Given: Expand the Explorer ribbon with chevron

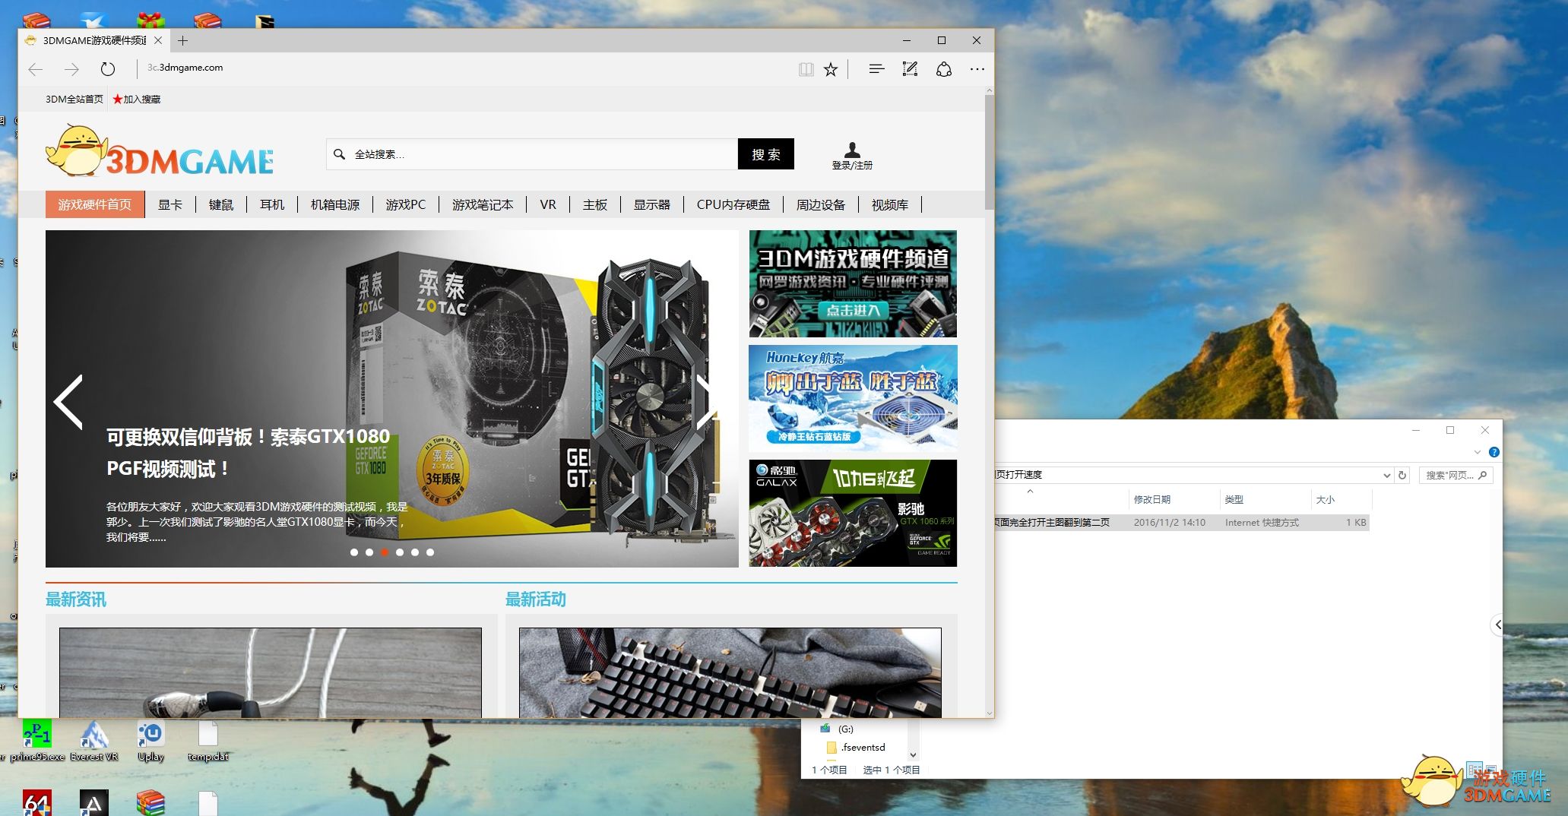Looking at the screenshot, I should pyautogui.click(x=1478, y=452).
